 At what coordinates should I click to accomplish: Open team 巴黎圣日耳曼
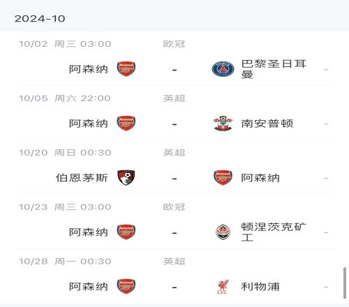point(274,69)
